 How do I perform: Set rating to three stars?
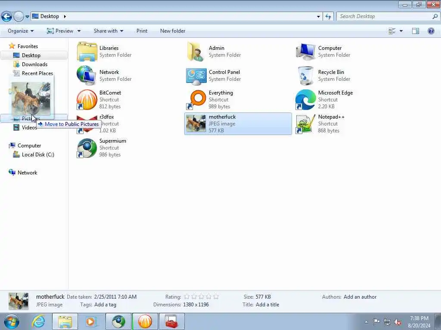coord(202,296)
